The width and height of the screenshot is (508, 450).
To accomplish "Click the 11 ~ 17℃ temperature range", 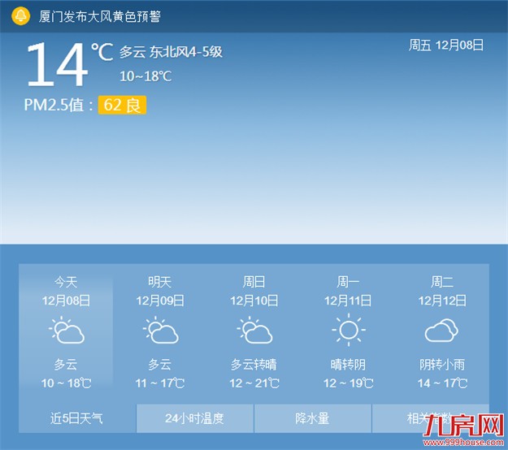I will [x=160, y=383].
